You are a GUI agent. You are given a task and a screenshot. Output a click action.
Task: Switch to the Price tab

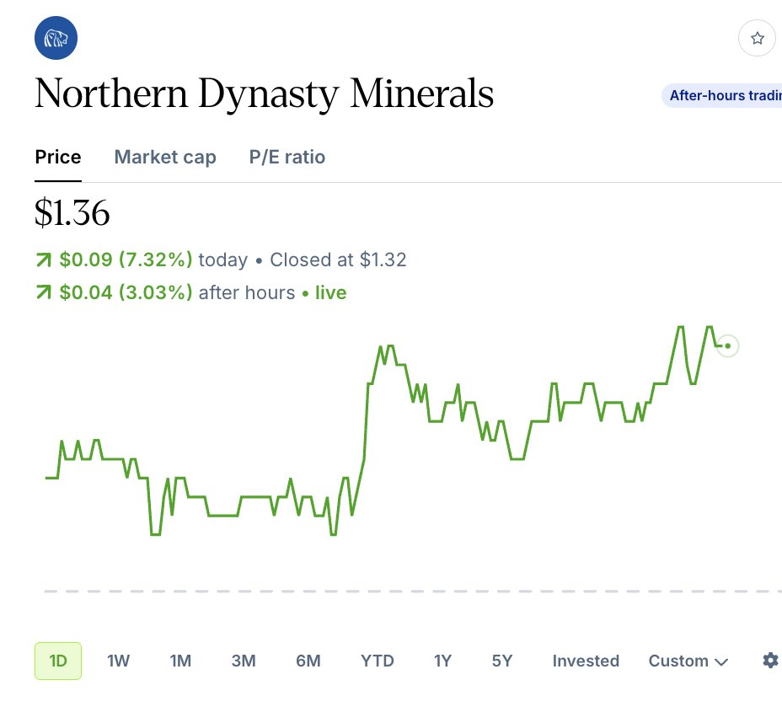pyautogui.click(x=58, y=157)
